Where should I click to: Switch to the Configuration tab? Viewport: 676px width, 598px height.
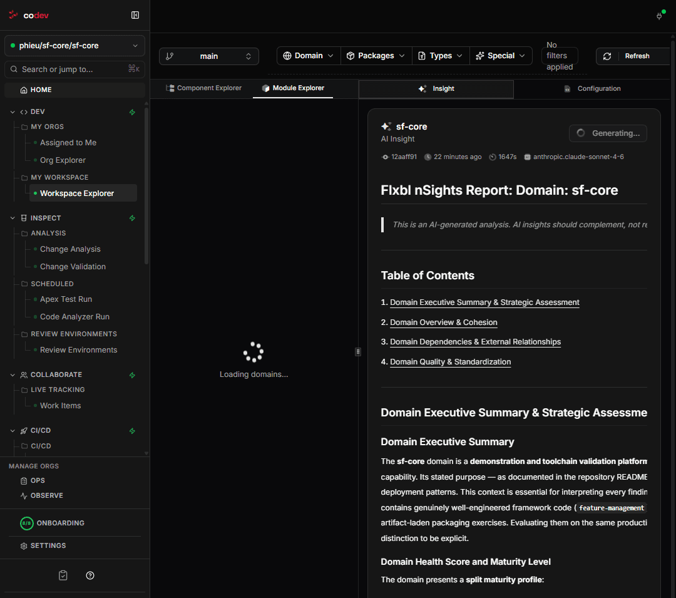coord(592,89)
